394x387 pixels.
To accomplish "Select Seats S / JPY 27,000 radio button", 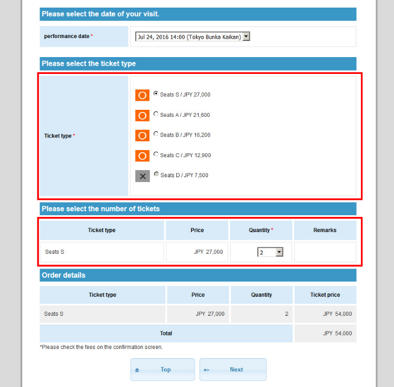I will click(x=156, y=93).
